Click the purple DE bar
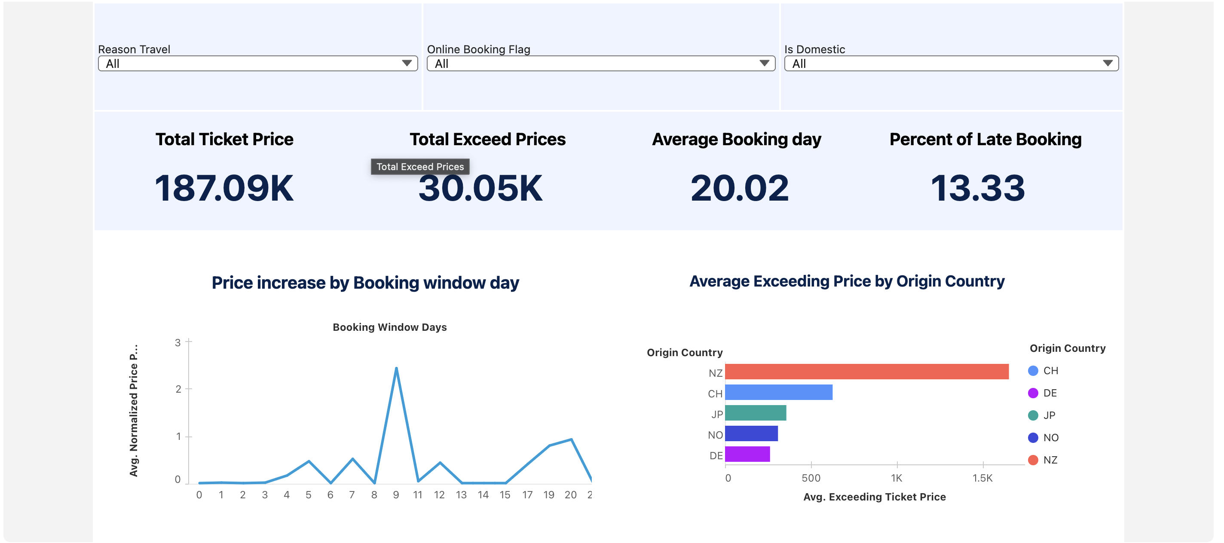 [747, 455]
